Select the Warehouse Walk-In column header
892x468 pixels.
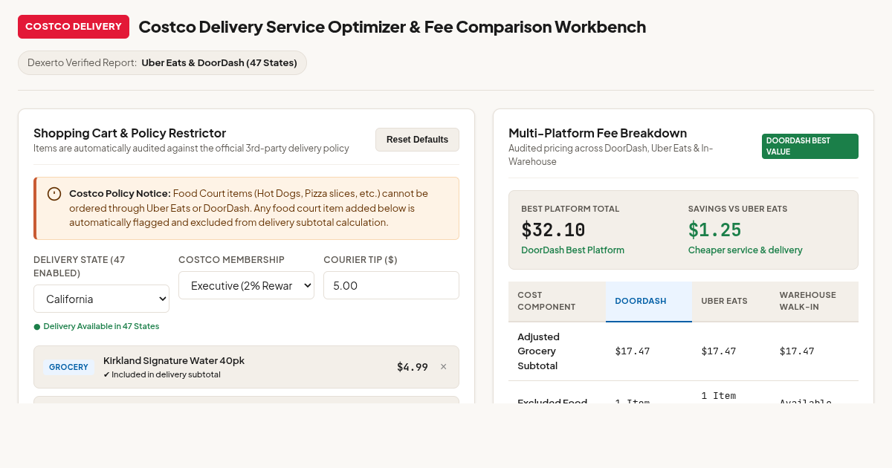coord(815,301)
